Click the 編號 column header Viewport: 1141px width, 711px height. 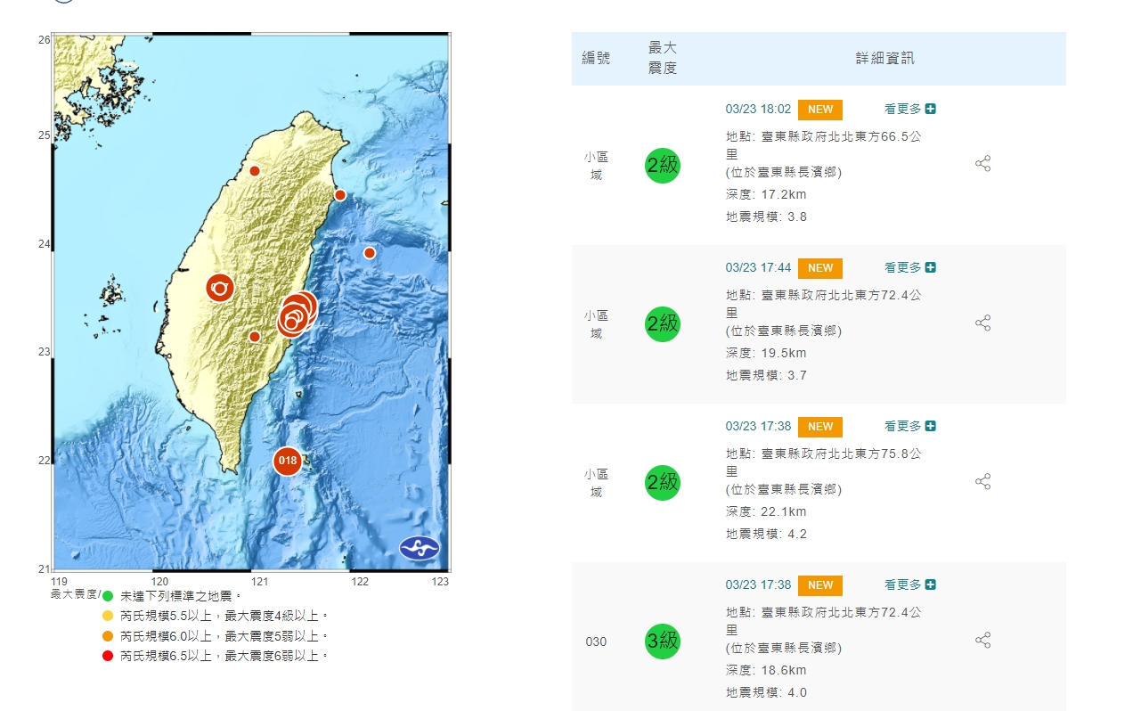tap(596, 59)
